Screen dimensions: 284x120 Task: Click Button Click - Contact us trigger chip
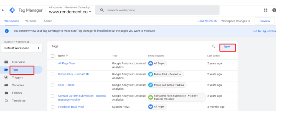coord(166,74)
